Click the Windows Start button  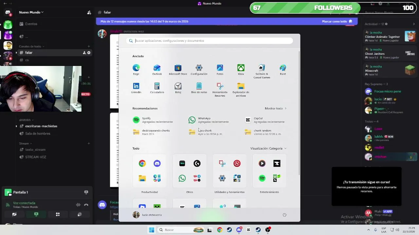(x=151, y=230)
